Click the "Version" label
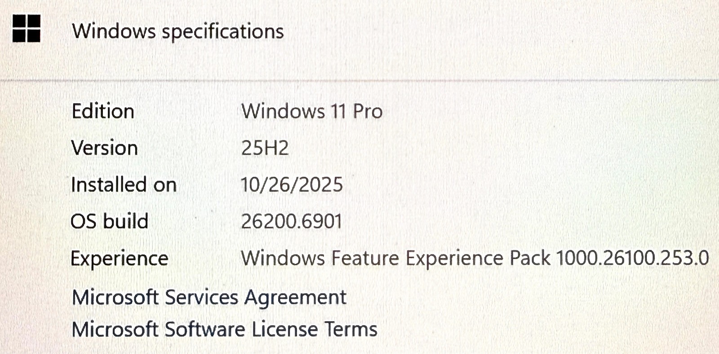Viewport: 719px width, 354px height. tap(104, 148)
